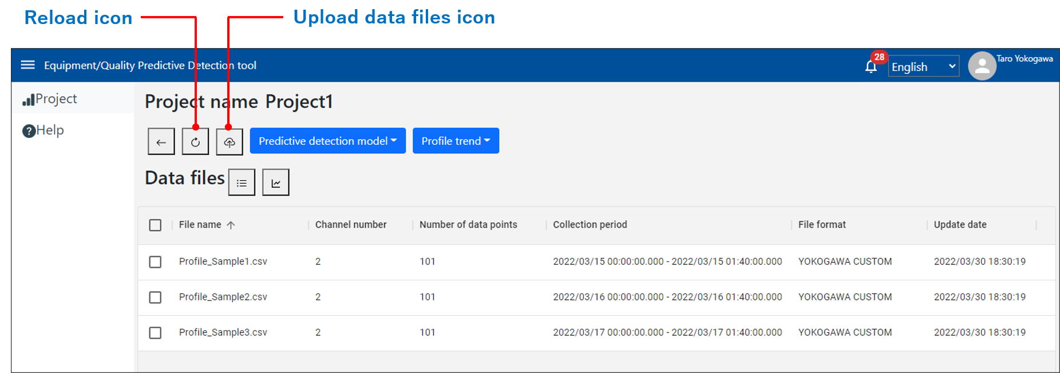
Task: Sort by Collection period column header
Action: click(x=590, y=225)
